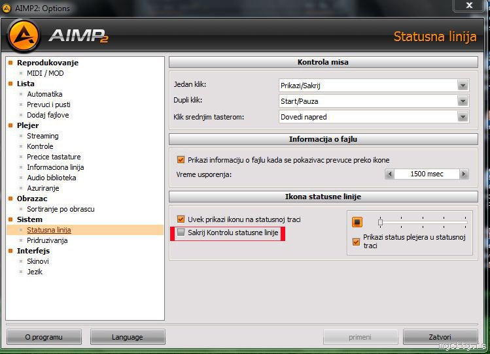Select the Obrazac category
490x354 pixels.
[x=32, y=199]
